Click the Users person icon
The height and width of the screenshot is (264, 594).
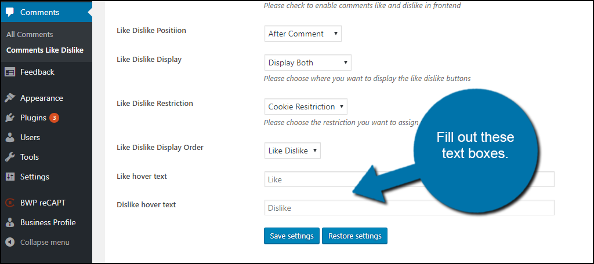[x=10, y=138]
